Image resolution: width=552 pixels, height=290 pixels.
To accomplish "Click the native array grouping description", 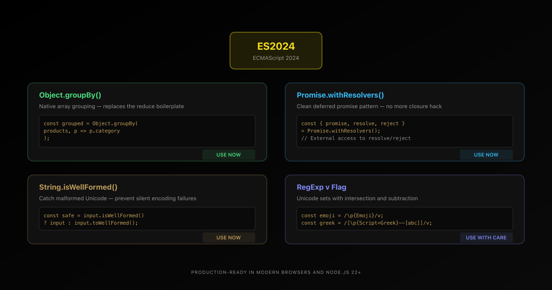I will [111, 106].
